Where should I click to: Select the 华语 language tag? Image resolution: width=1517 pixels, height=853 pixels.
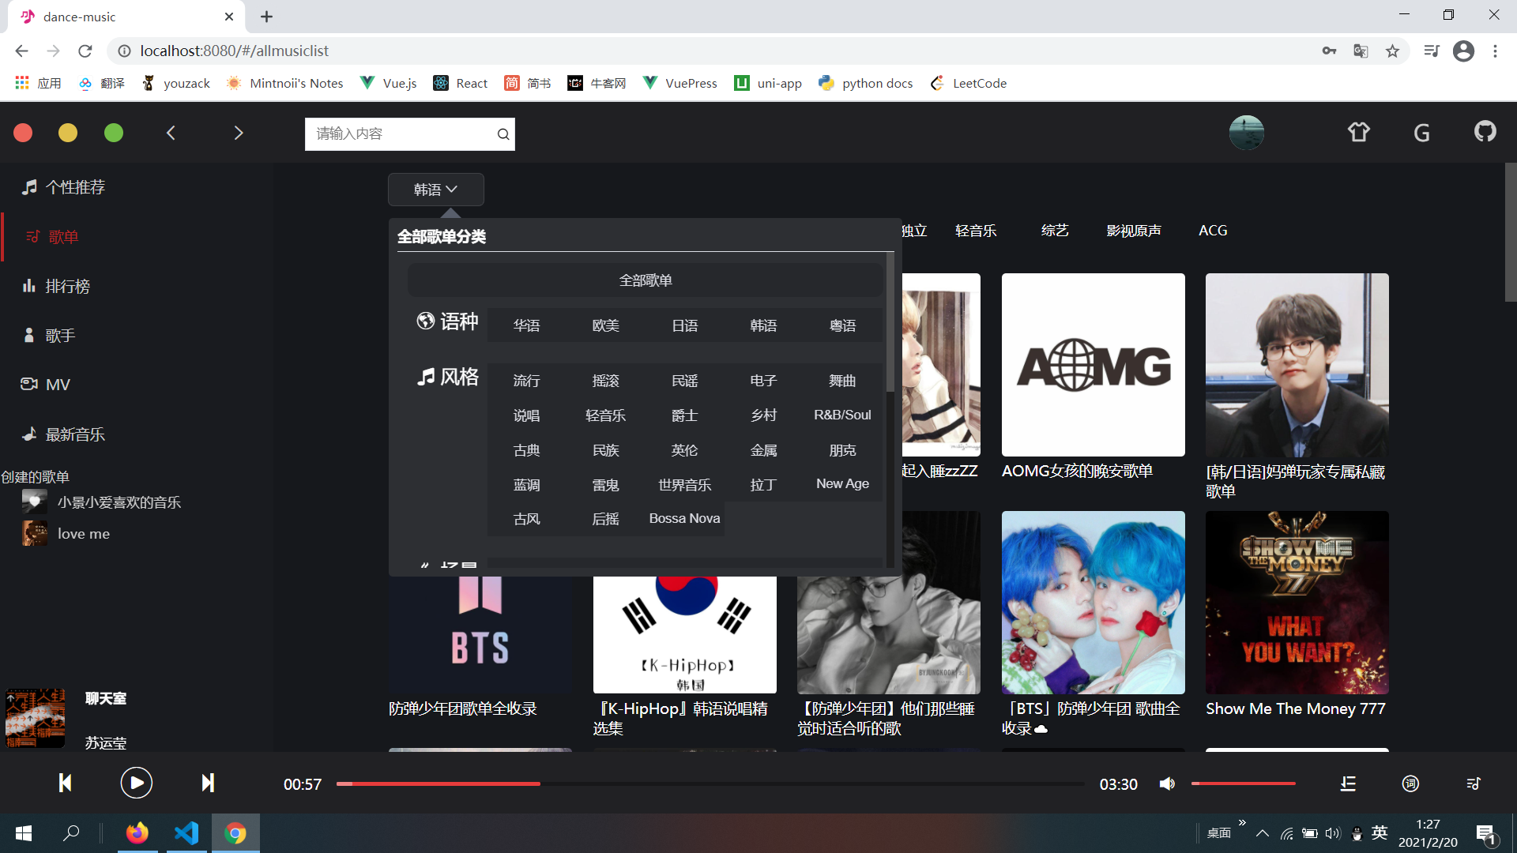pyautogui.click(x=526, y=325)
